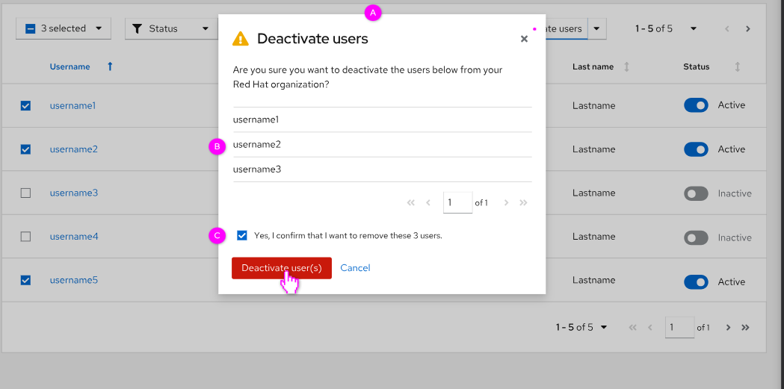Uncheck the username2 row checkbox

pos(25,149)
